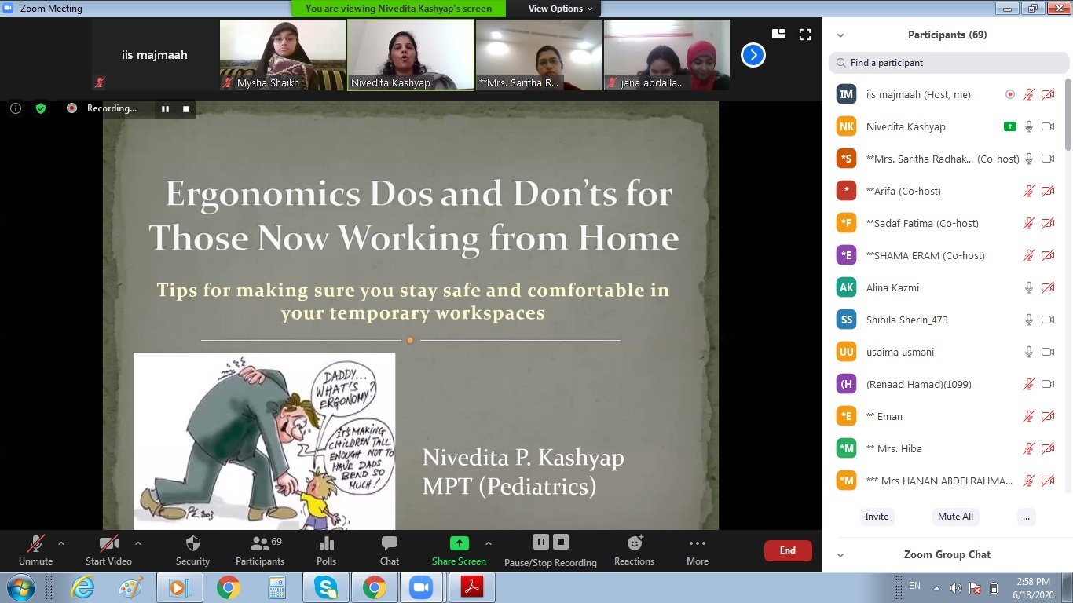The height and width of the screenshot is (603, 1073).
Task: Open the Chat icon in the toolbar
Action: (390, 550)
